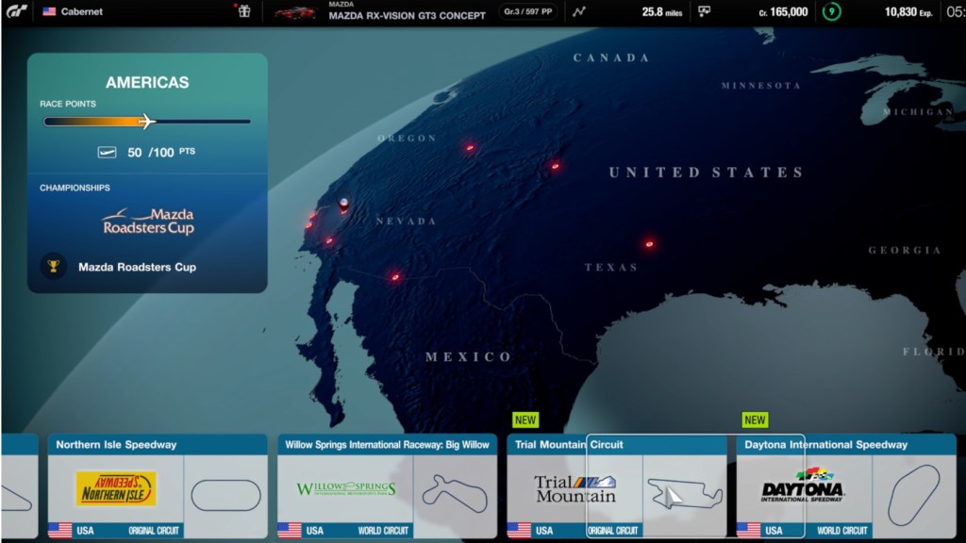966x543 pixels.
Task: Click the Daytona tri-oval track layout
Action: 913,494
